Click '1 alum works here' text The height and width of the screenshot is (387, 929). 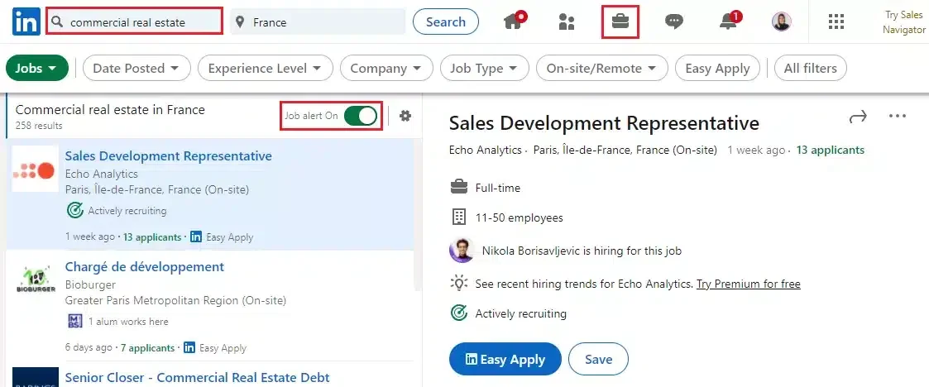pos(128,322)
